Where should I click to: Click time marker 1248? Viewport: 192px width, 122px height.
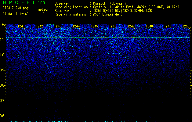pyautogui.click(x=149, y=26)
